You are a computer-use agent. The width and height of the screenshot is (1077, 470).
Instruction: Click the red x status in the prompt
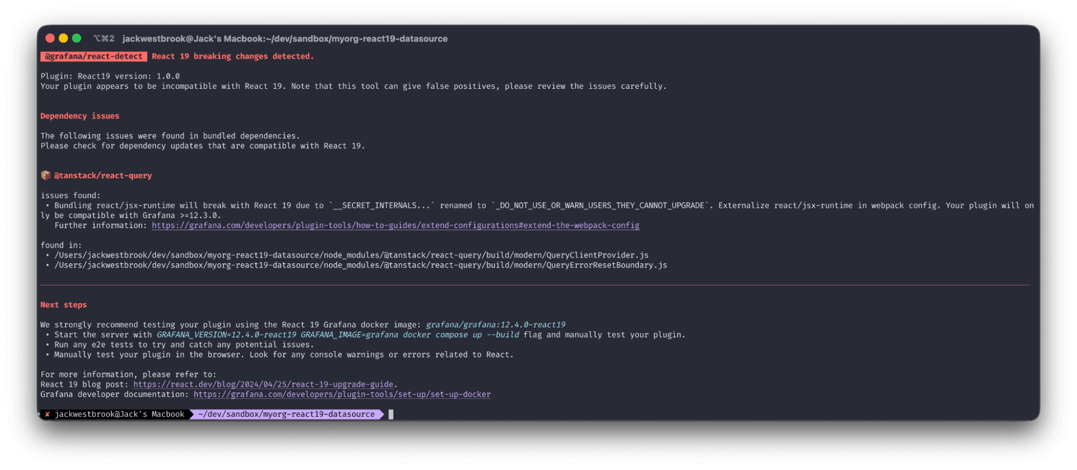point(47,414)
